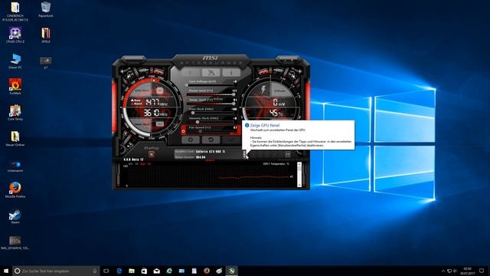Click scroll-up arrow of monitoring graph

[299, 164]
